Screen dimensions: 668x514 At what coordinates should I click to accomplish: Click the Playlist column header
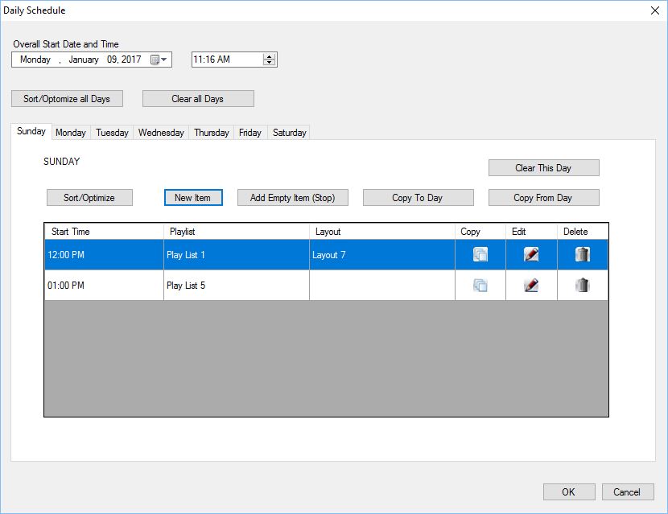[237, 232]
